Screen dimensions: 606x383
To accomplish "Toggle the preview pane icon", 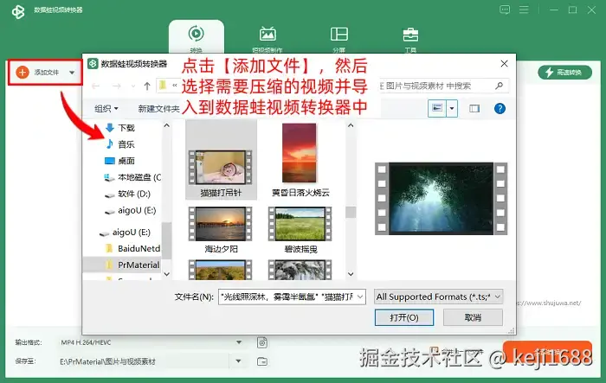I will 474,108.
